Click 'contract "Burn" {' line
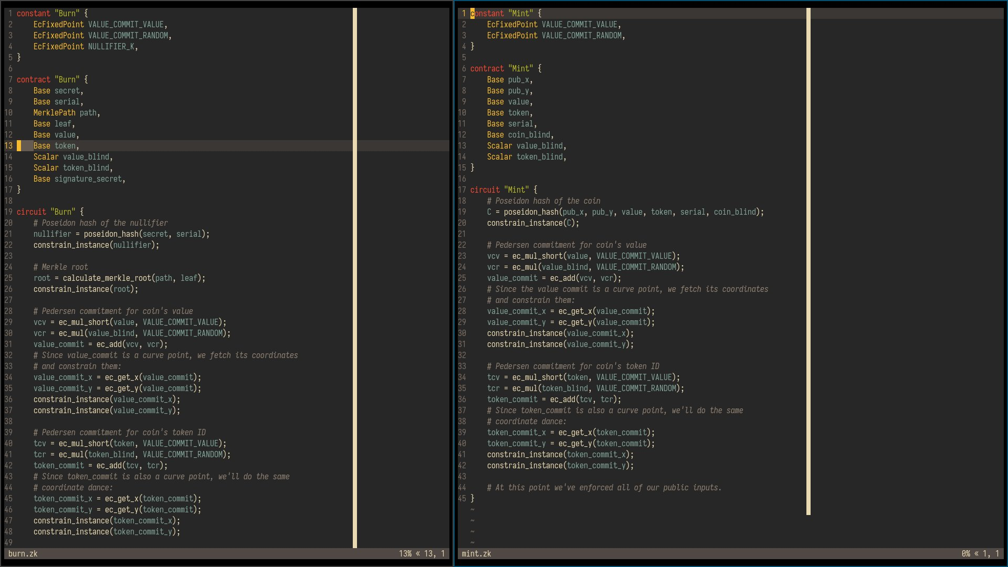The width and height of the screenshot is (1008, 567). pos(52,80)
